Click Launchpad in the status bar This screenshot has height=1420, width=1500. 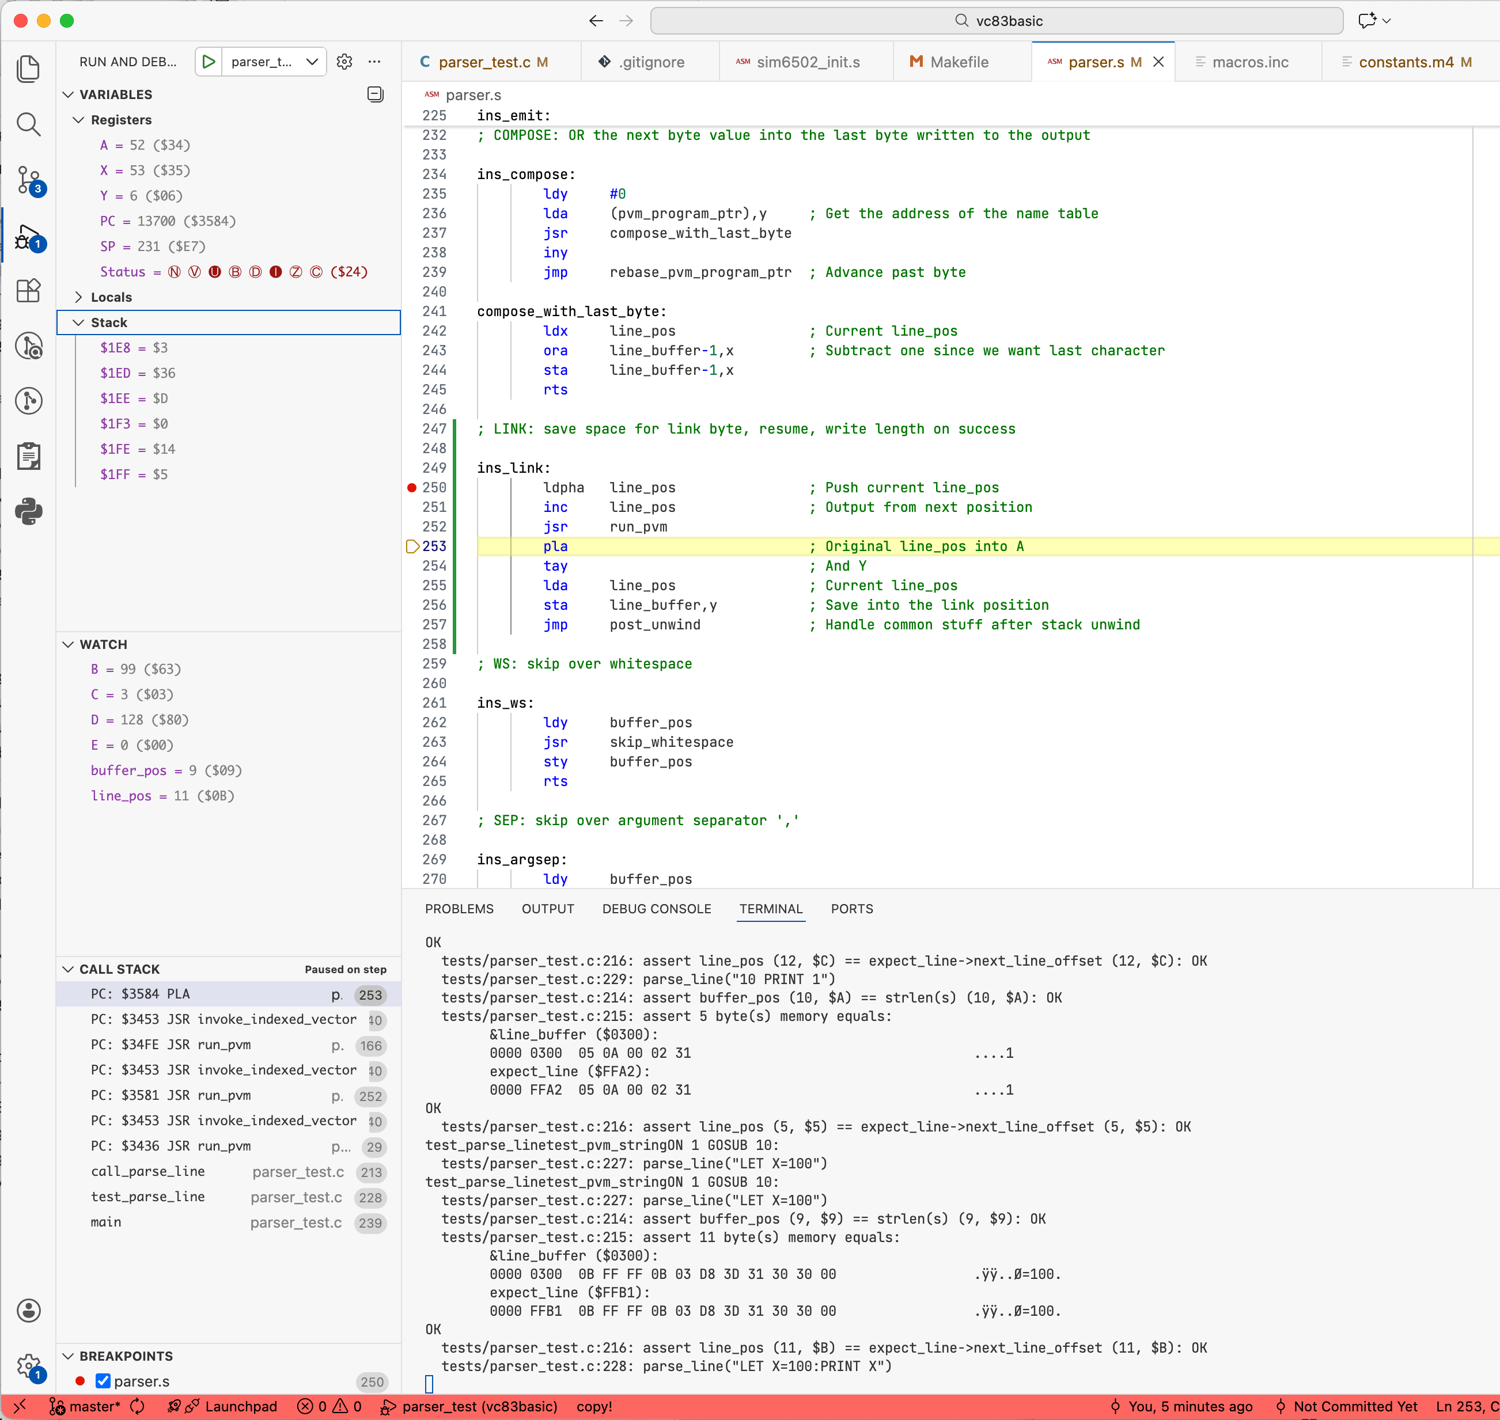tap(240, 1406)
